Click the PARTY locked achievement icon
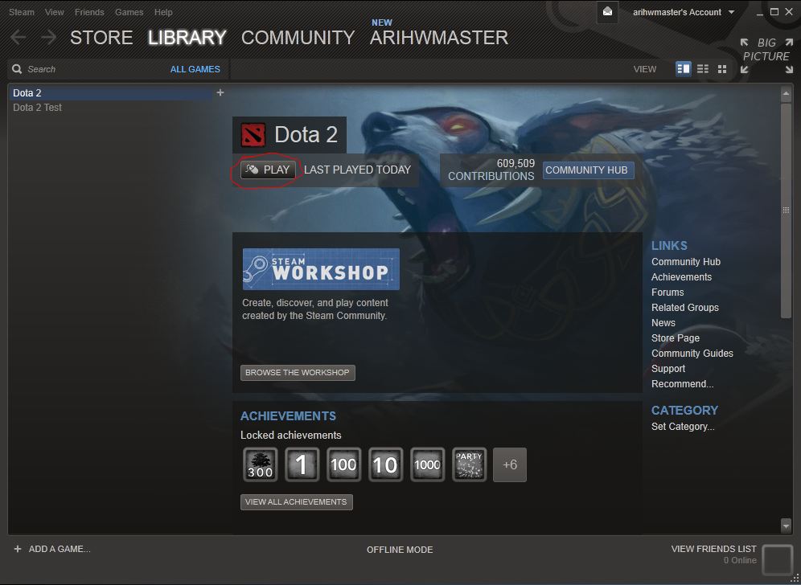Screen dimensions: 801x585 [x=469, y=464]
